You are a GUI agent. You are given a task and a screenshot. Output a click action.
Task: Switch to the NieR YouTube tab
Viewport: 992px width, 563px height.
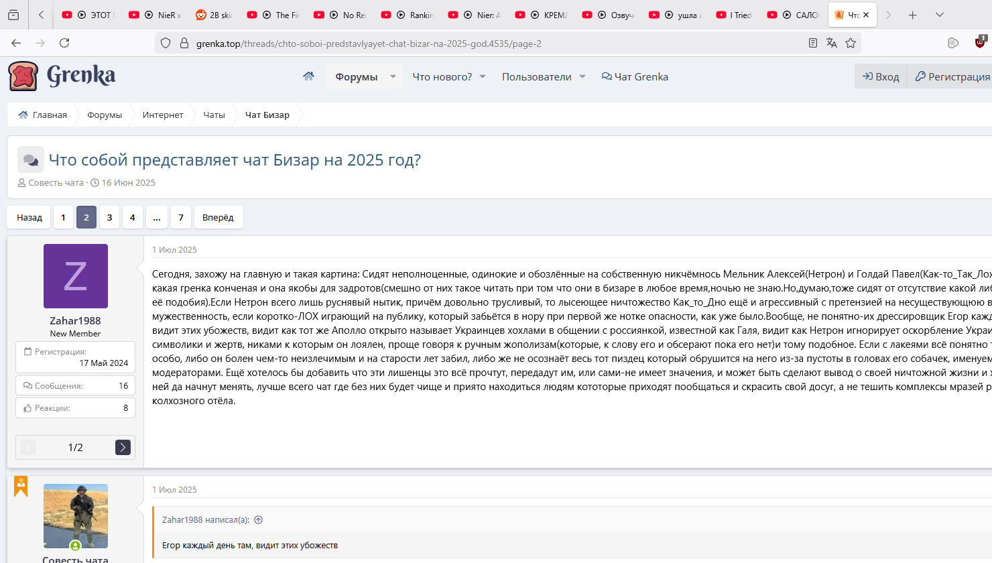156,15
